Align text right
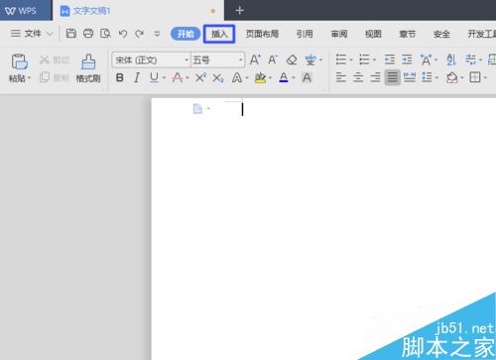The image size is (496, 360). point(375,77)
